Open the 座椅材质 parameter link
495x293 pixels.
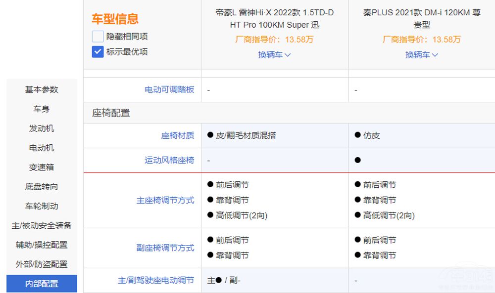[x=178, y=135]
